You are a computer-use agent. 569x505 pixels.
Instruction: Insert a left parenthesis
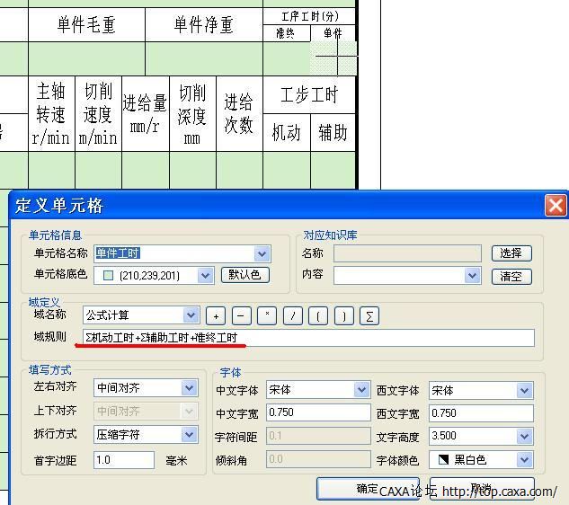[318, 315]
